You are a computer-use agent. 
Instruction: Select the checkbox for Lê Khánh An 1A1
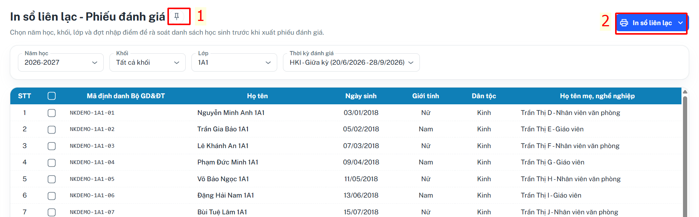(x=52, y=146)
